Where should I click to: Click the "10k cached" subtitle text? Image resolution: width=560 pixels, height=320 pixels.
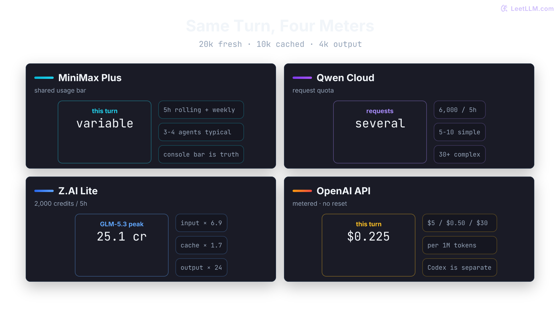pos(280,44)
